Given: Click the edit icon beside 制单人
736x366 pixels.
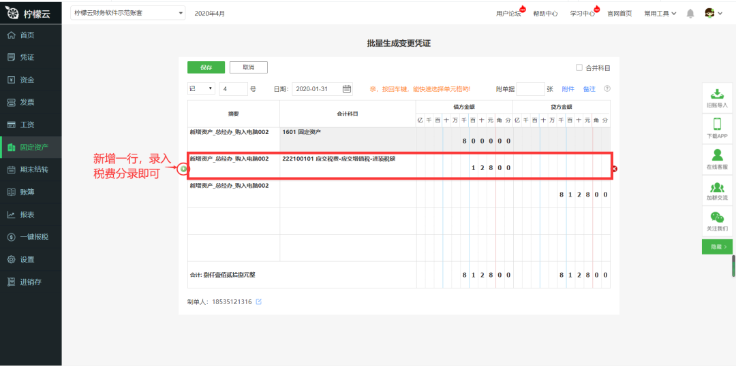Looking at the screenshot, I should coord(259,301).
